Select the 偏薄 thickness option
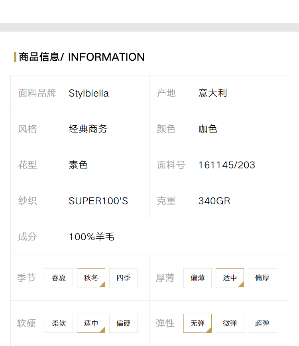 coord(197,278)
